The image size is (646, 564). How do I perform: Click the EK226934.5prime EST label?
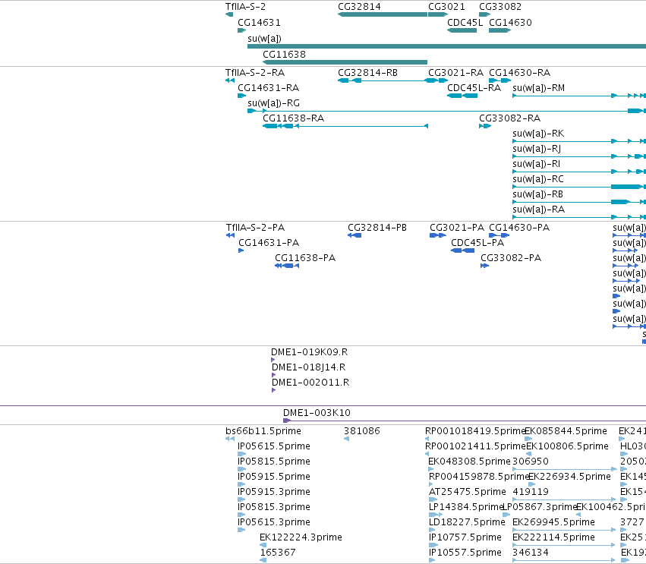point(569,477)
